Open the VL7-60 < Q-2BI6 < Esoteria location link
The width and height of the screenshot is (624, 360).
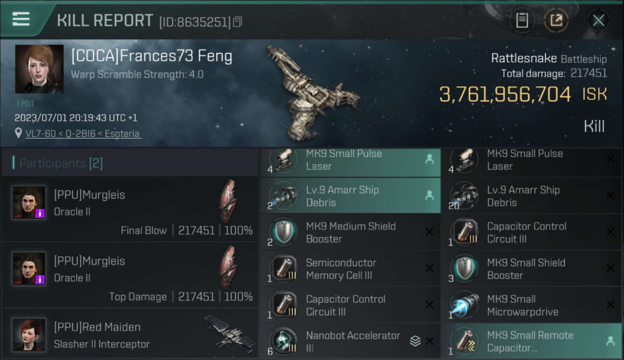83,133
